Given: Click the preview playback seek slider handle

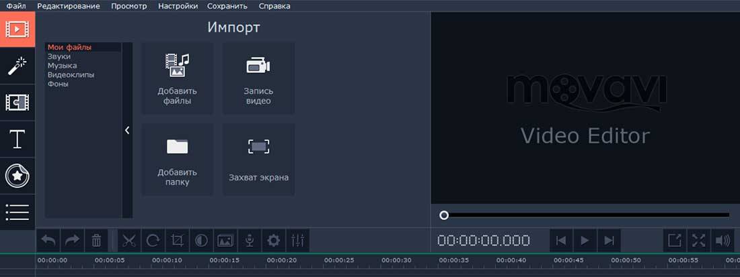Looking at the screenshot, I should point(444,215).
